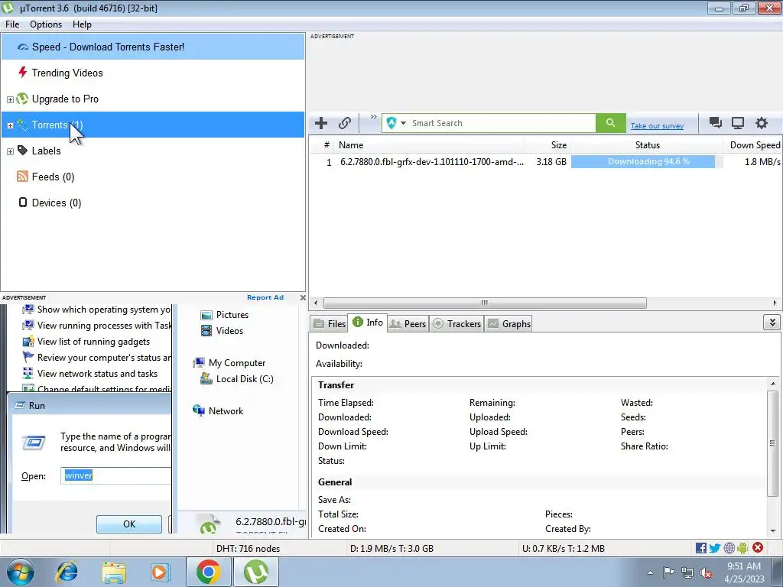Open the search provider dropdown arrow
This screenshot has height=587, width=783.
pyautogui.click(x=403, y=123)
